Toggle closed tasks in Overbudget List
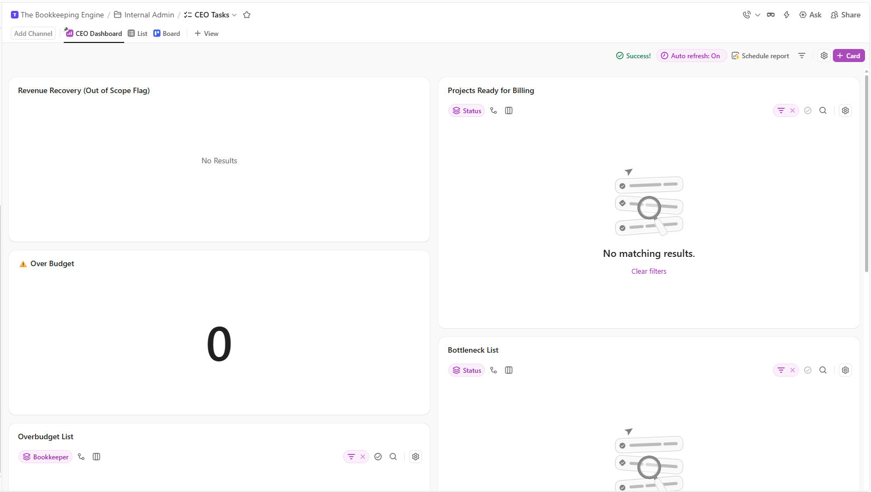The height and width of the screenshot is (492, 871). 378,457
